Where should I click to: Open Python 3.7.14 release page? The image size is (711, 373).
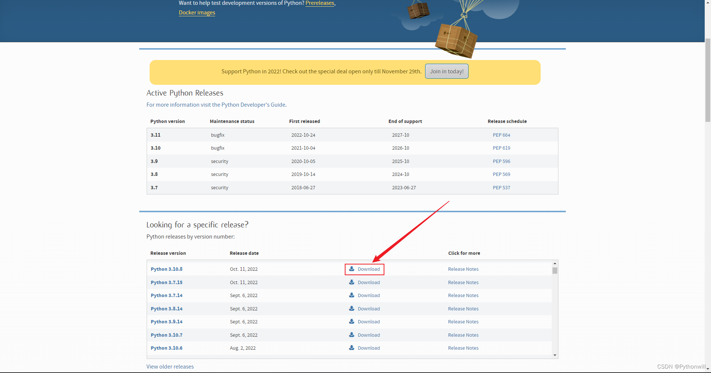click(x=167, y=296)
